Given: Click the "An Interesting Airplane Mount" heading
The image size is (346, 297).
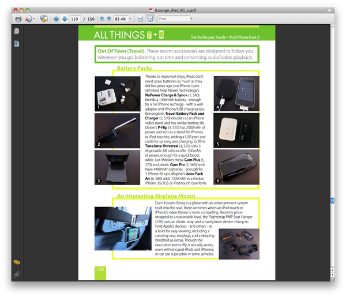Looking at the screenshot, I should click(x=156, y=196).
